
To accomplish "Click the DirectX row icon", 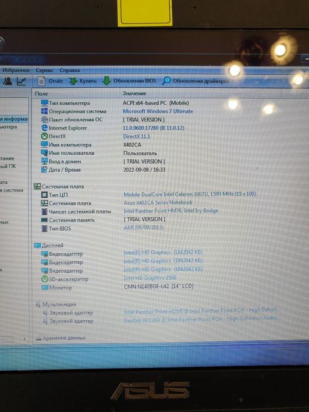I will click(x=44, y=136).
